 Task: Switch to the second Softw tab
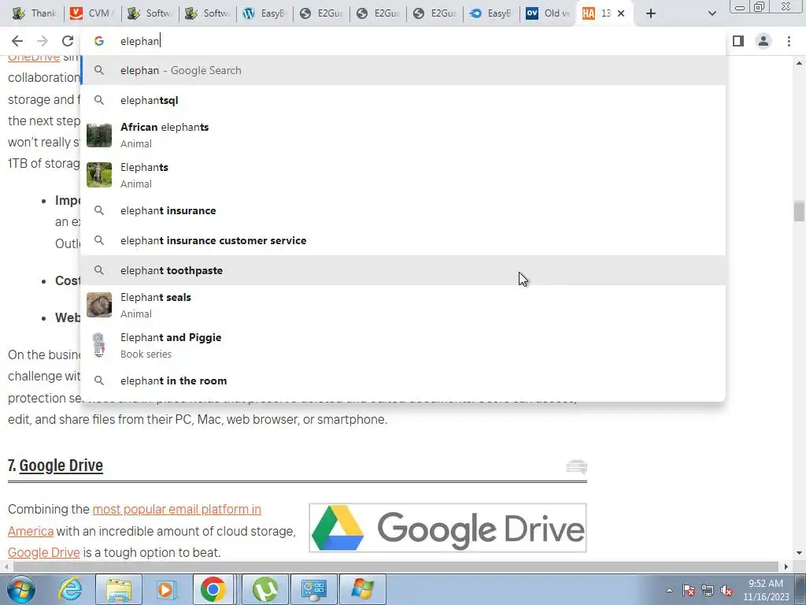coord(207,13)
